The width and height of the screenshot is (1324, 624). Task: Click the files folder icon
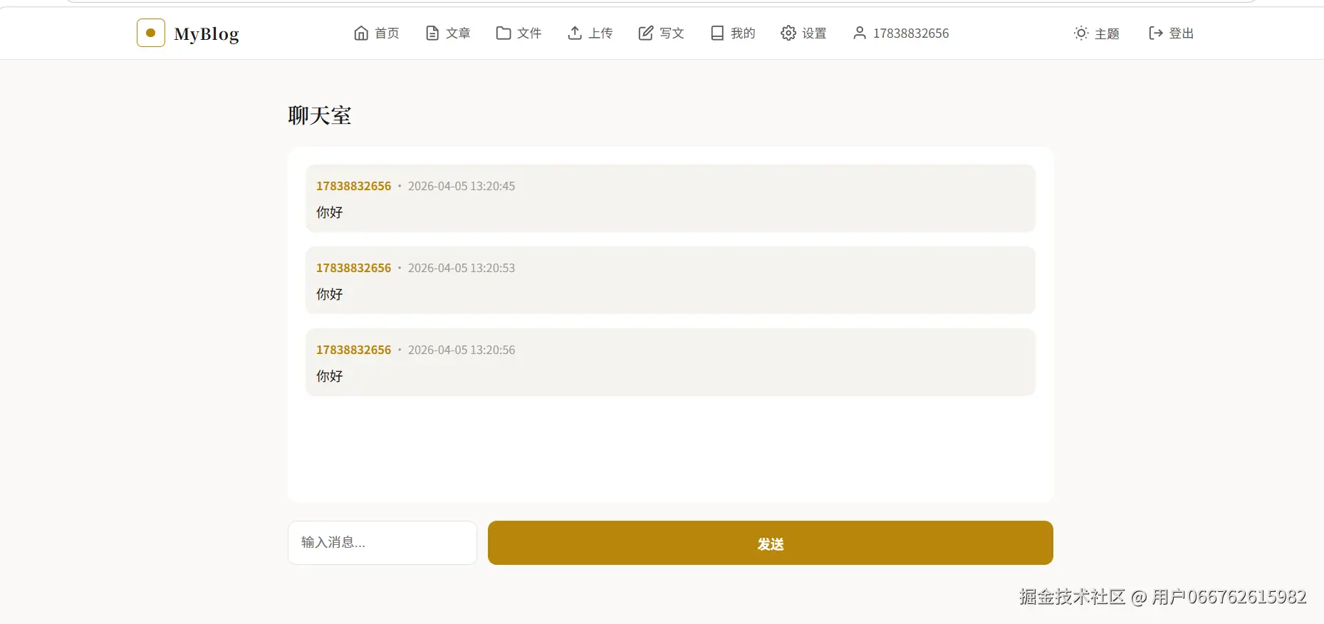504,33
